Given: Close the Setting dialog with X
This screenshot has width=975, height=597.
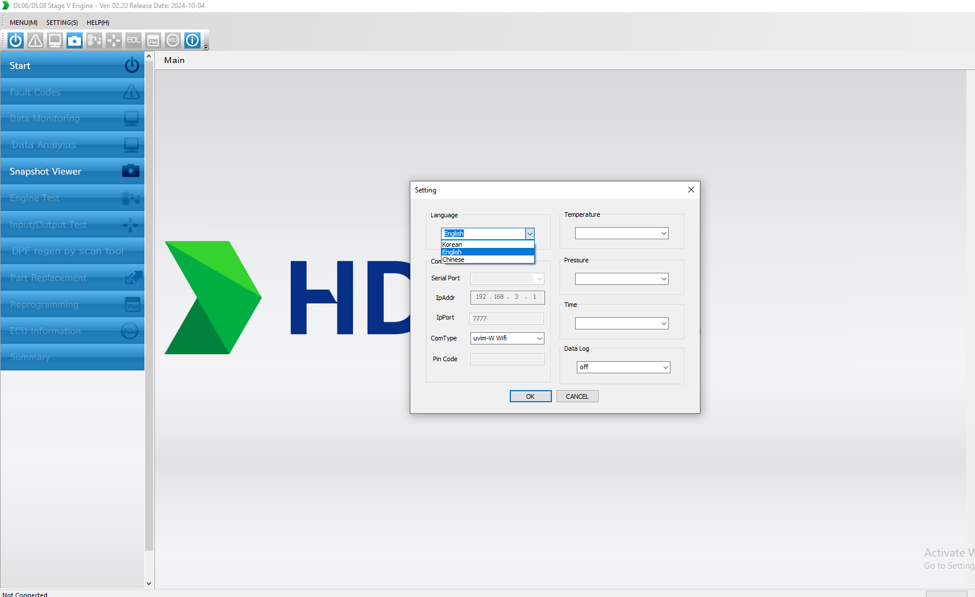Looking at the screenshot, I should pos(691,190).
